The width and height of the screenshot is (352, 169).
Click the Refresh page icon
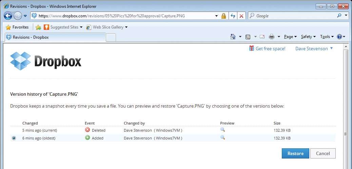pyautogui.click(x=233, y=16)
